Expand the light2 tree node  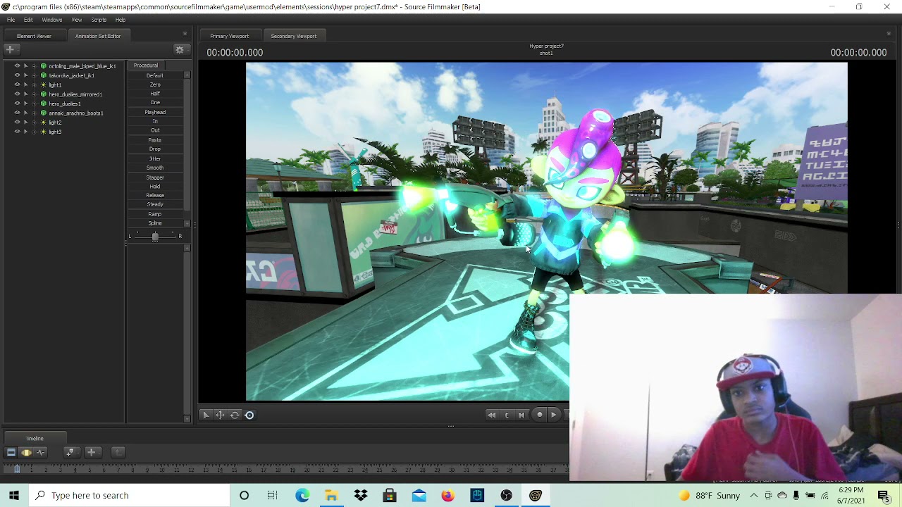[34, 123]
